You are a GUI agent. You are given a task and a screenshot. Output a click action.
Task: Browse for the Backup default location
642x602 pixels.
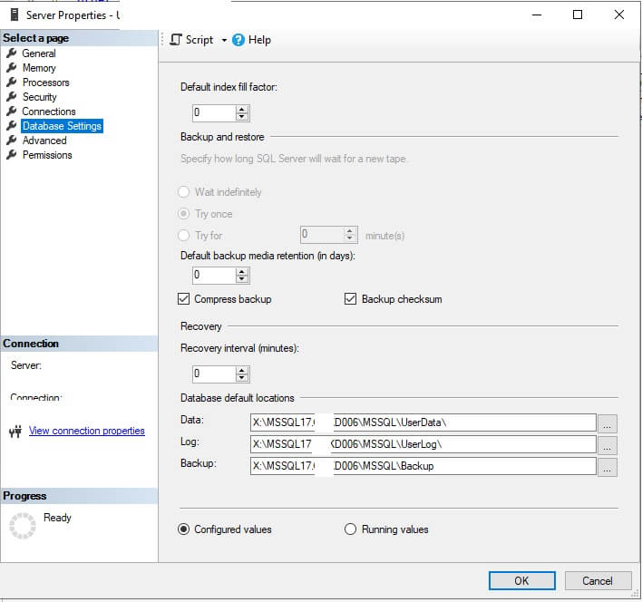[x=608, y=467]
